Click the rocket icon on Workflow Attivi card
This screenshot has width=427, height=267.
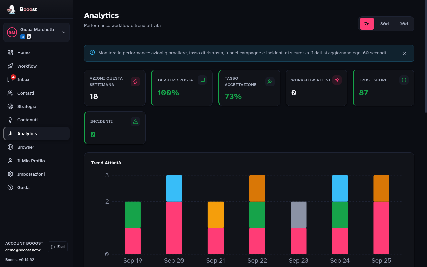coord(337,80)
